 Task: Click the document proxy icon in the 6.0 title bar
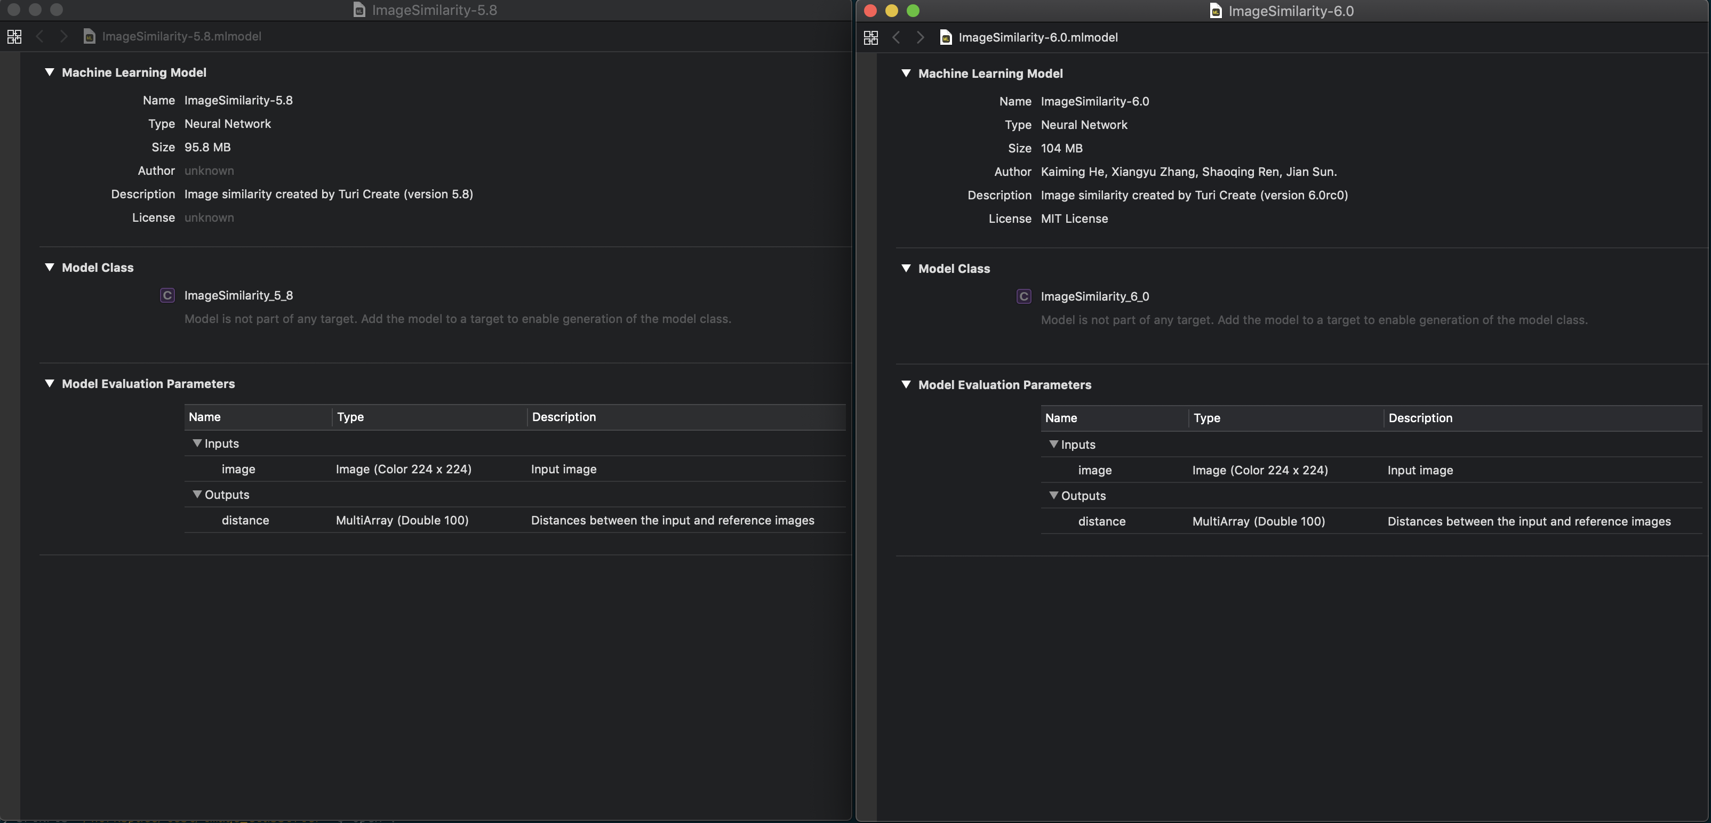1215,11
